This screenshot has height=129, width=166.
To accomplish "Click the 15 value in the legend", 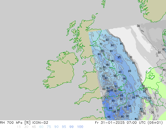I will (19, 127).
